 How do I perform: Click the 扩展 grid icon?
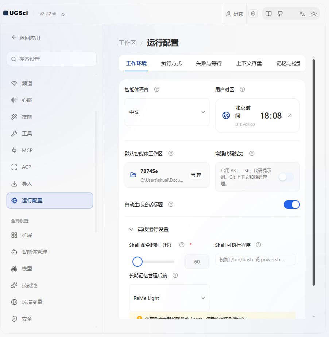pyautogui.click(x=14, y=235)
